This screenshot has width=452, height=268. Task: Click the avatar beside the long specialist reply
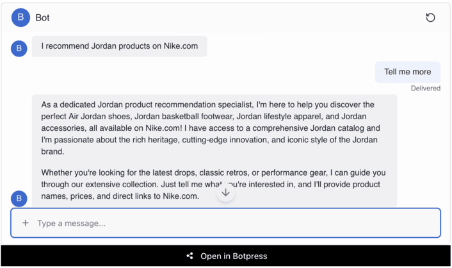coord(19,199)
